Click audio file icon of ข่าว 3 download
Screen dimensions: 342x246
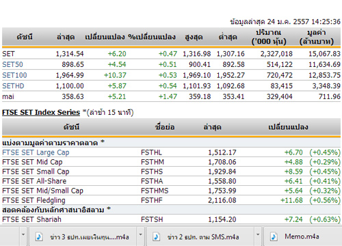(x=39, y=237)
